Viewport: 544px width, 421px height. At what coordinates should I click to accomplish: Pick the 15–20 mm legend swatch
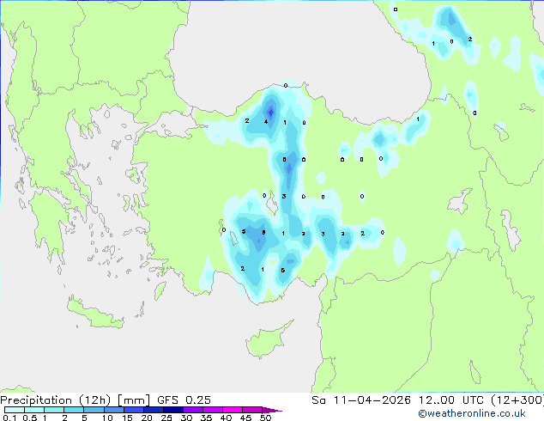click(133, 410)
